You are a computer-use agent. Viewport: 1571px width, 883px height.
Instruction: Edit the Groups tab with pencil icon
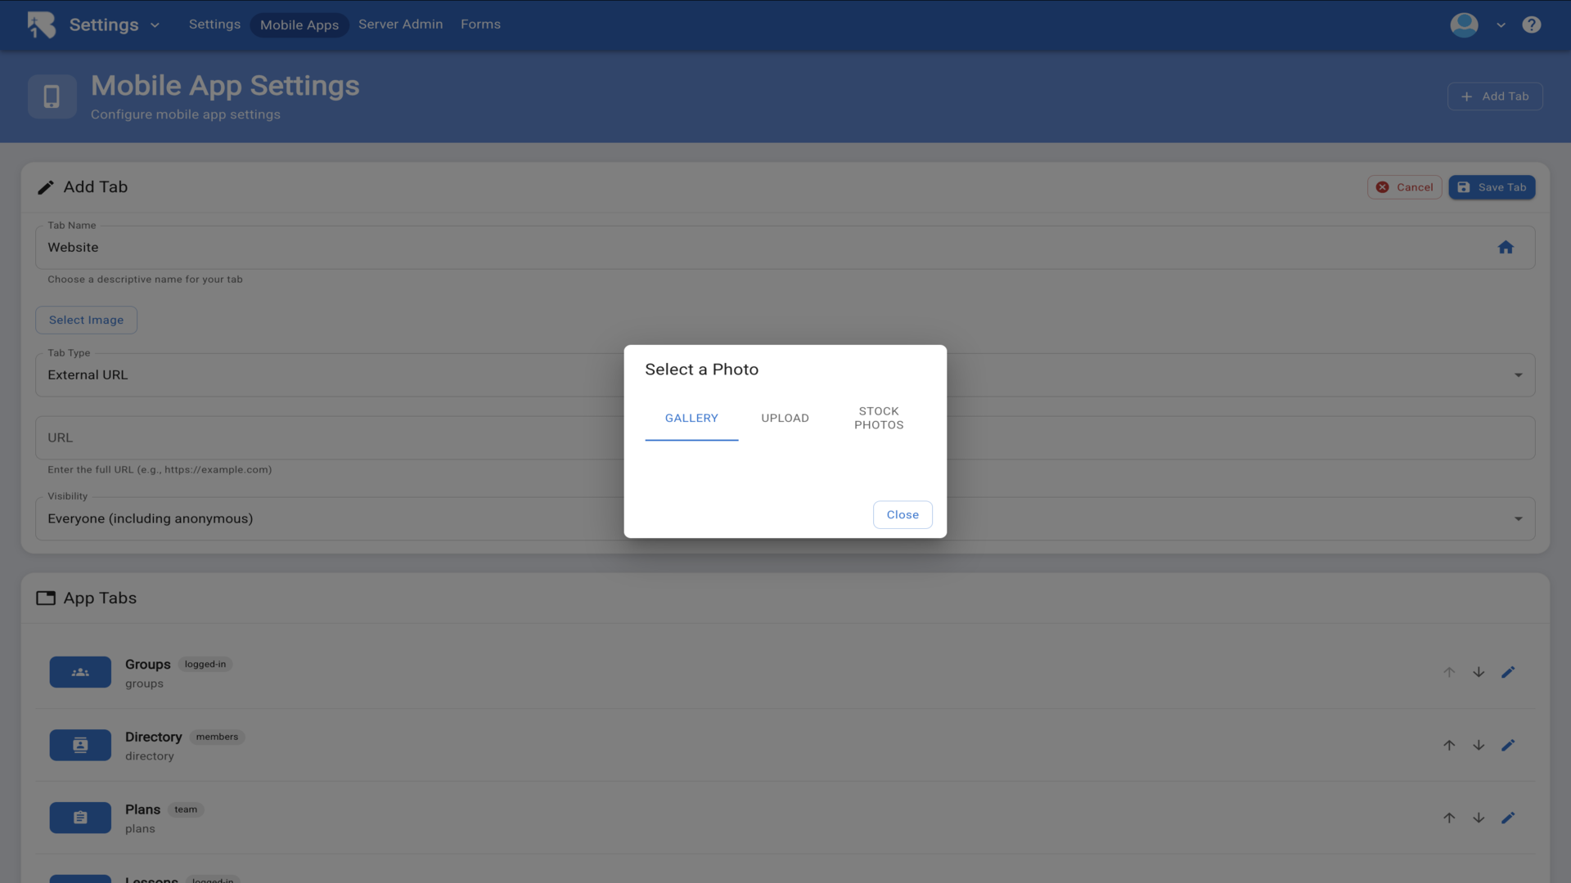1508,672
